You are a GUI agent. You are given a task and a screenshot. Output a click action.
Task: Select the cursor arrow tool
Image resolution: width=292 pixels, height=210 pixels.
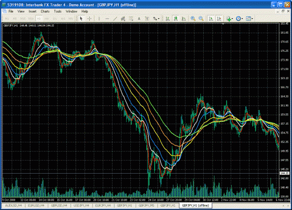81,19
